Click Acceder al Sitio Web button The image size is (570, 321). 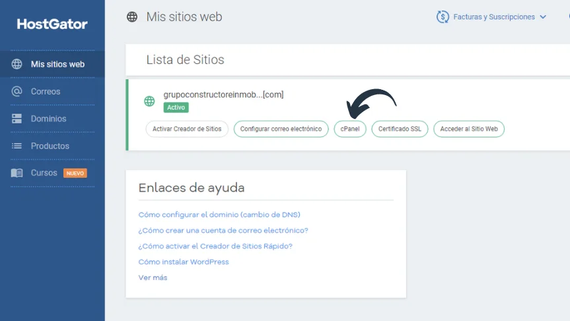pyautogui.click(x=469, y=129)
